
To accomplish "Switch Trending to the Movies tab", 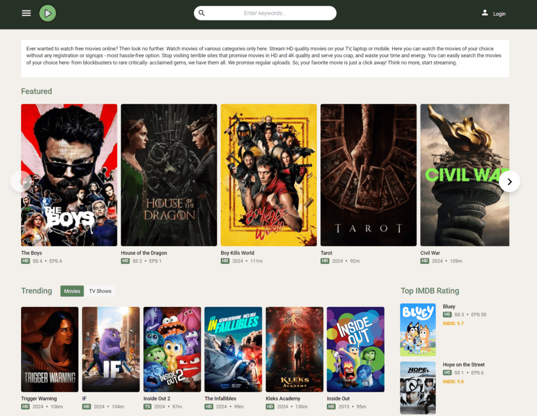I will [72, 291].
